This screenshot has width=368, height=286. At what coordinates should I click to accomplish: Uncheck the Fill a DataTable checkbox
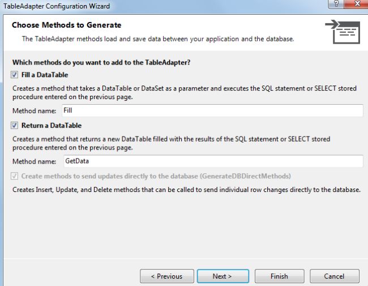(x=14, y=75)
